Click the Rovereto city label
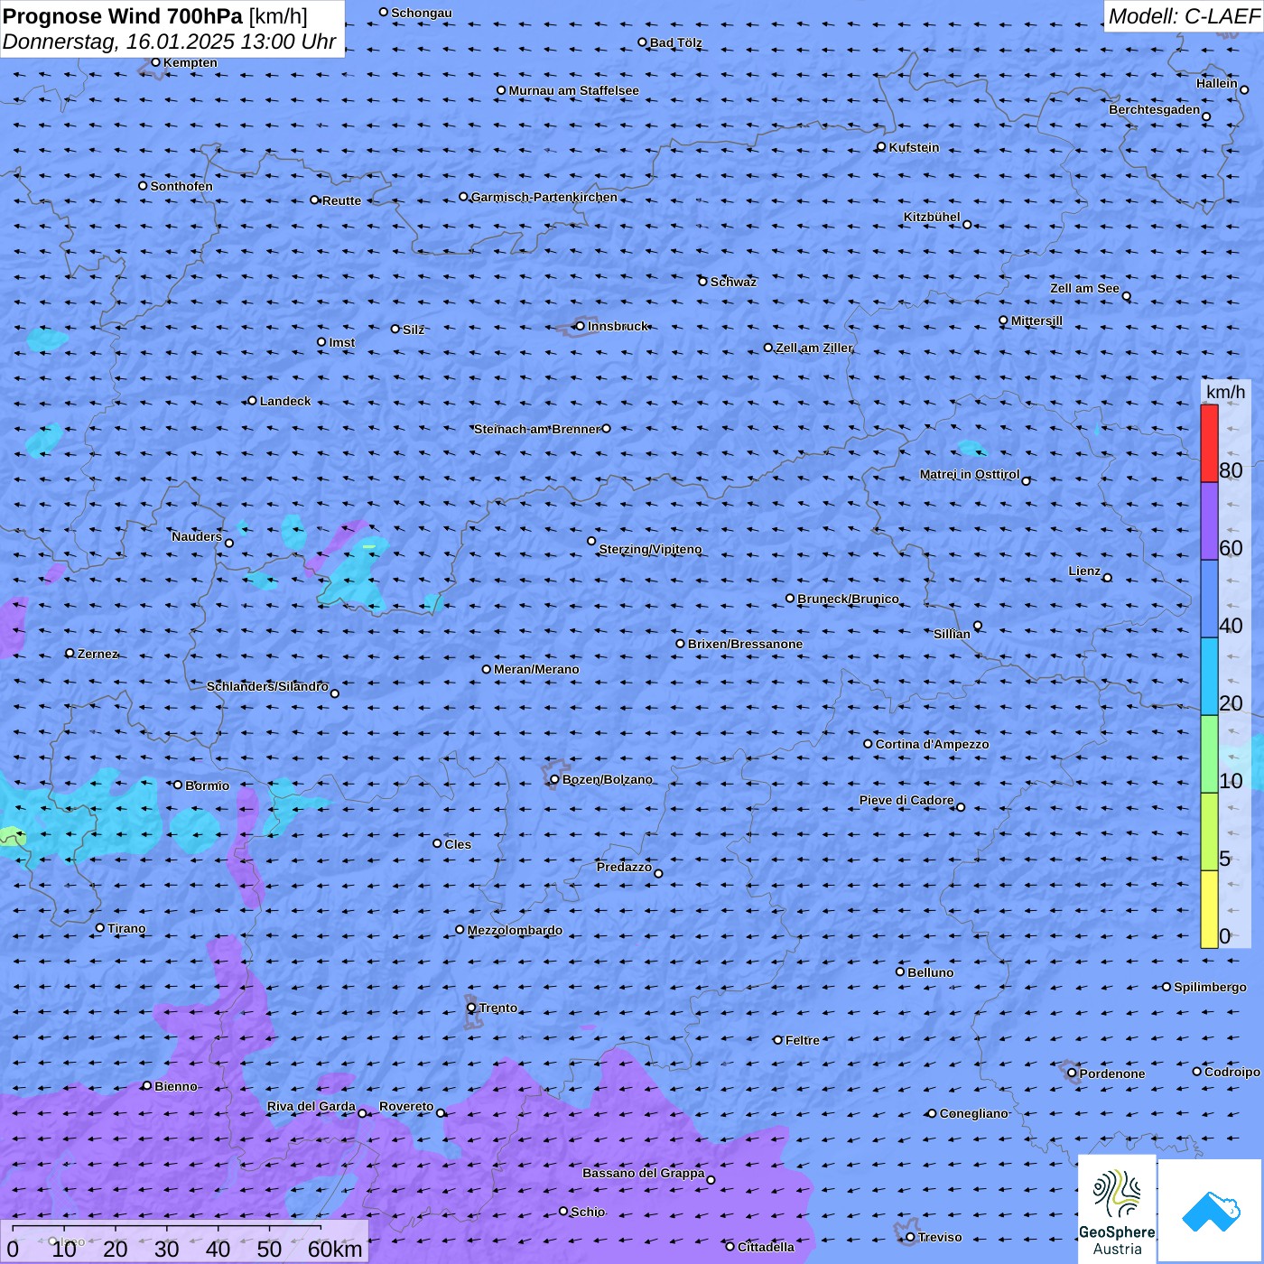The width and height of the screenshot is (1264, 1264). 406,1106
